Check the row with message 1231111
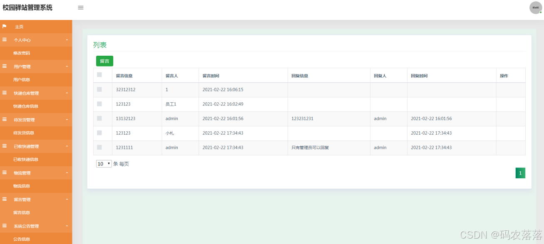 (x=99, y=147)
